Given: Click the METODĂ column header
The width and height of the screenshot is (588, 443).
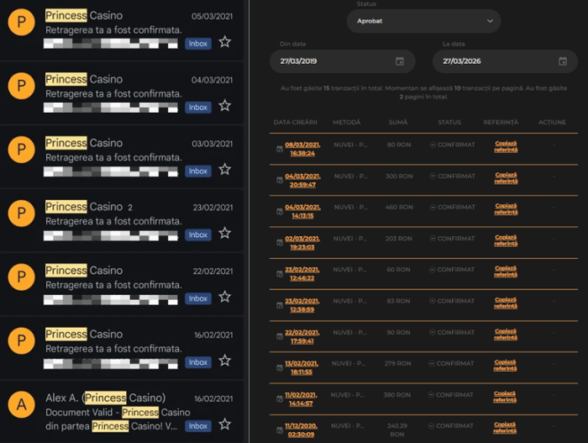Looking at the screenshot, I should pos(346,123).
